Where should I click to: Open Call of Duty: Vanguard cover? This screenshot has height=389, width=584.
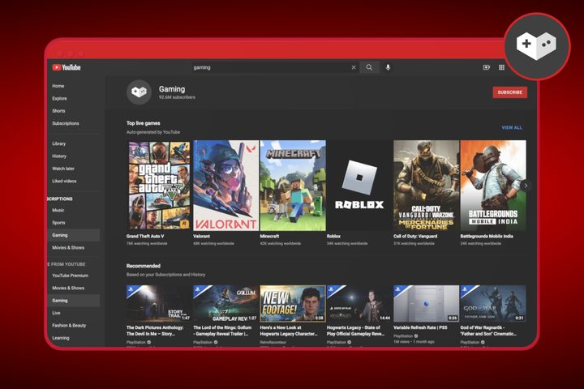(x=426, y=185)
